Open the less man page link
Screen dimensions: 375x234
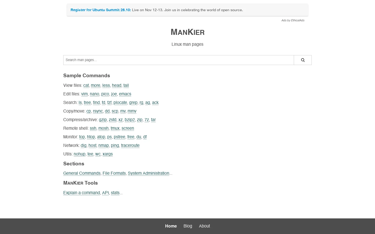[x=106, y=85]
